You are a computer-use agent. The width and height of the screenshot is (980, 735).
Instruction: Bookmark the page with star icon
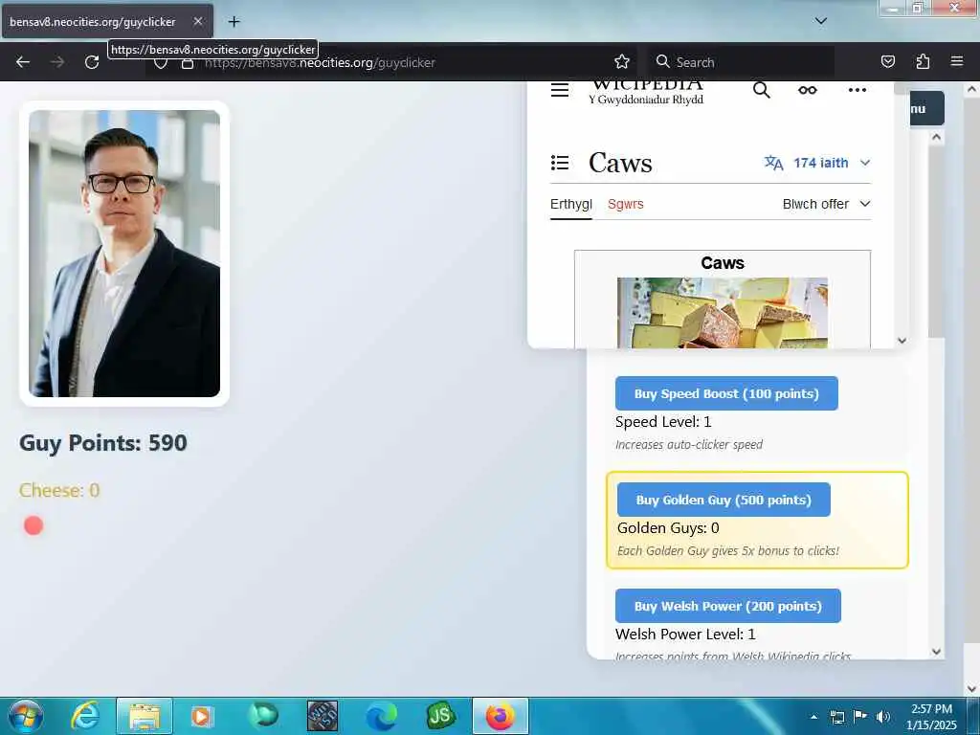click(622, 62)
